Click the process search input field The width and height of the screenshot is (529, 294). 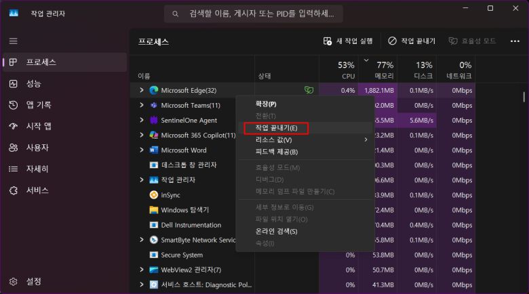(x=258, y=14)
